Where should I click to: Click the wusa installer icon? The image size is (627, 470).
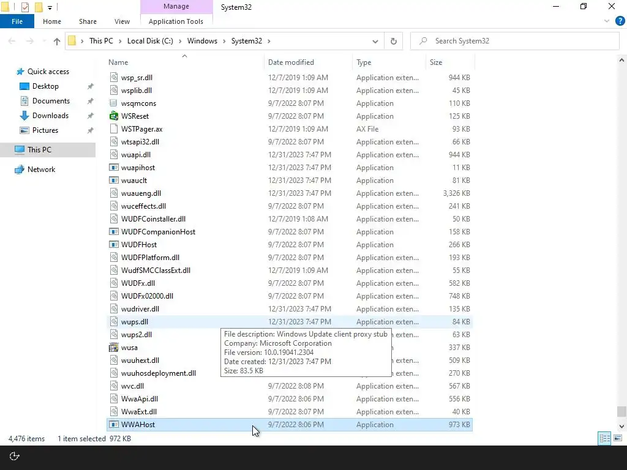(x=114, y=348)
